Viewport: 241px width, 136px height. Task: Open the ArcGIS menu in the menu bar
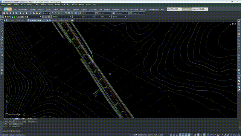[88, 5]
